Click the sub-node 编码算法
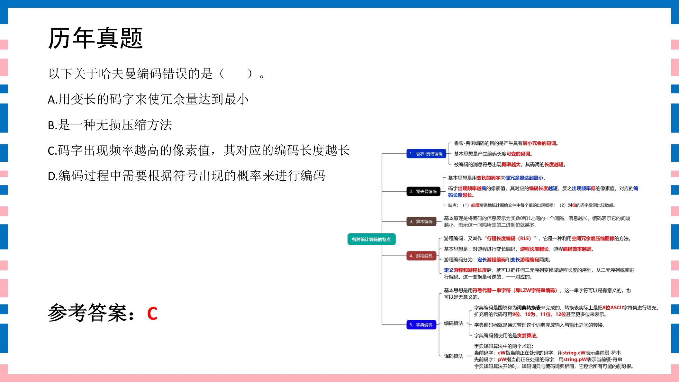 pyautogui.click(x=453, y=323)
